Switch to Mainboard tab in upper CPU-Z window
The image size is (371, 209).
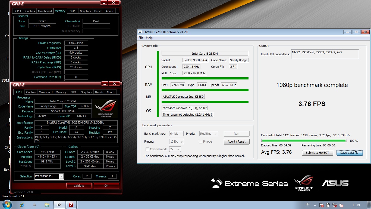coord(45,11)
